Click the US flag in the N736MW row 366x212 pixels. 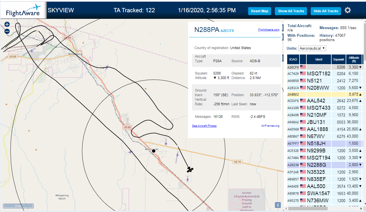[x=303, y=200]
